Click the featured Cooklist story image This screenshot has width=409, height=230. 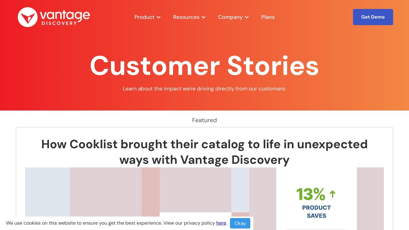click(x=205, y=199)
